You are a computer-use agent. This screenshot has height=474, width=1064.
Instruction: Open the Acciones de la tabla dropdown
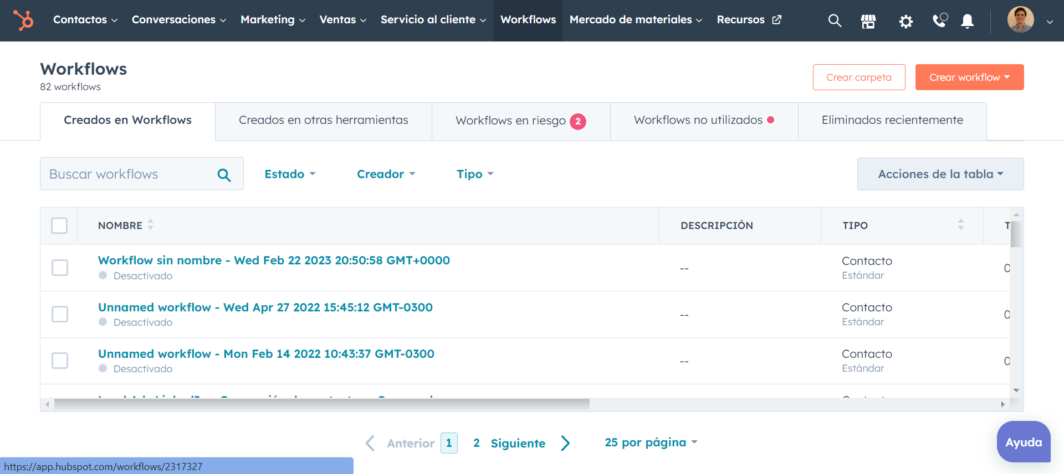click(940, 174)
